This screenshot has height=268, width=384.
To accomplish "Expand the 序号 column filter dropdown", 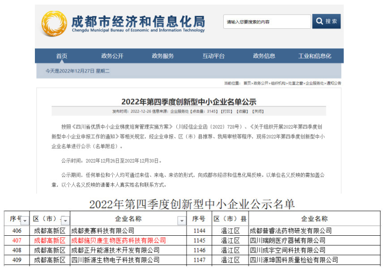I will point(25,220).
